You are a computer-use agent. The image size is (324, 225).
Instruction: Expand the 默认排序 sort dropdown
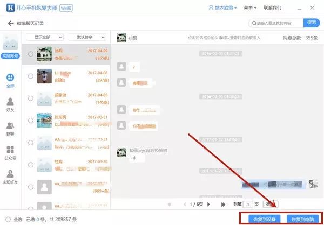(x=90, y=37)
